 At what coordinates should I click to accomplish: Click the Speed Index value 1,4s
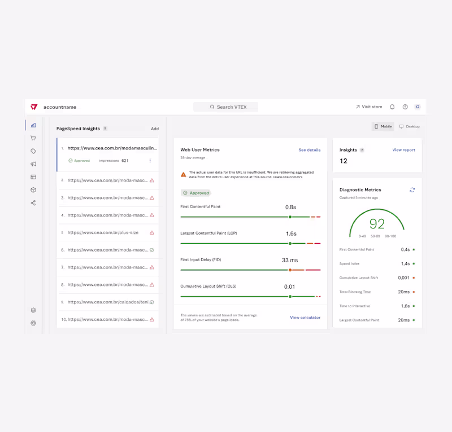[x=405, y=263]
